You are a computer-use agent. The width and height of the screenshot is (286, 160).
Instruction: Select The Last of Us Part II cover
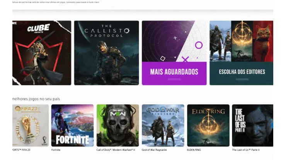click(253, 125)
